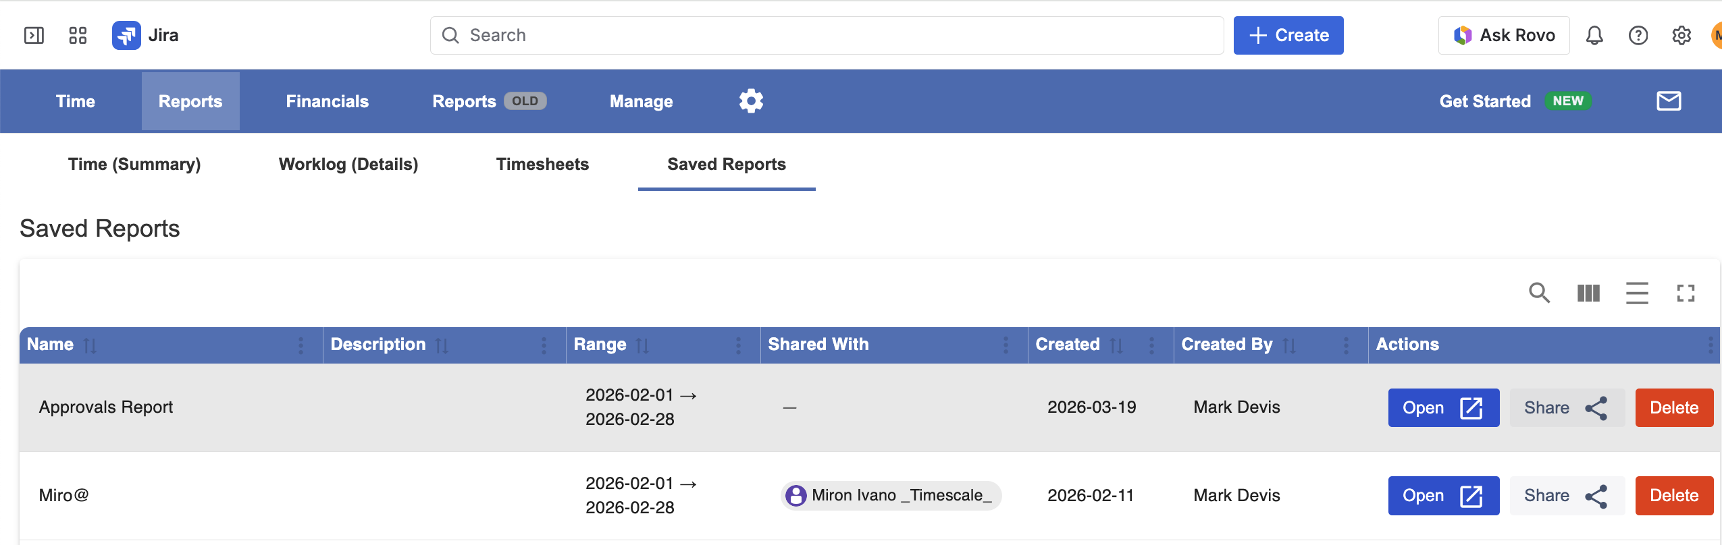1722x545 pixels.
Task: Click the Saved Reports page heading
Action: (x=100, y=229)
